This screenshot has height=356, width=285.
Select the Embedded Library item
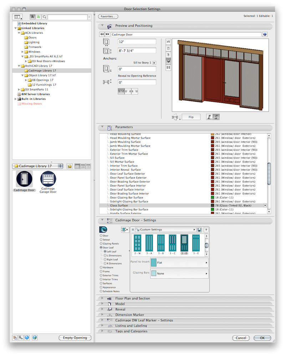click(32, 23)
